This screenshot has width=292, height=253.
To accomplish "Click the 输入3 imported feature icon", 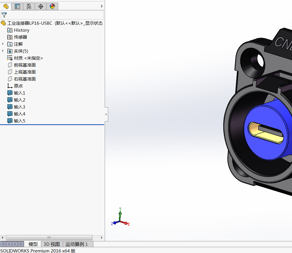I will 10,107.
